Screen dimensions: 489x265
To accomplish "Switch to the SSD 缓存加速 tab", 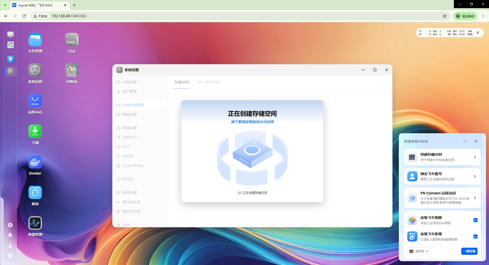I will click(x=208, y=82).
